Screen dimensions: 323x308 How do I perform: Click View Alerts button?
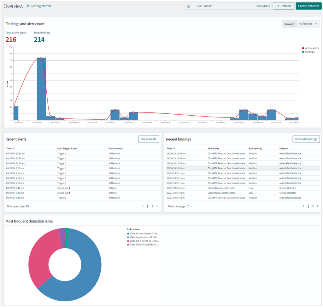pos(149,139)
